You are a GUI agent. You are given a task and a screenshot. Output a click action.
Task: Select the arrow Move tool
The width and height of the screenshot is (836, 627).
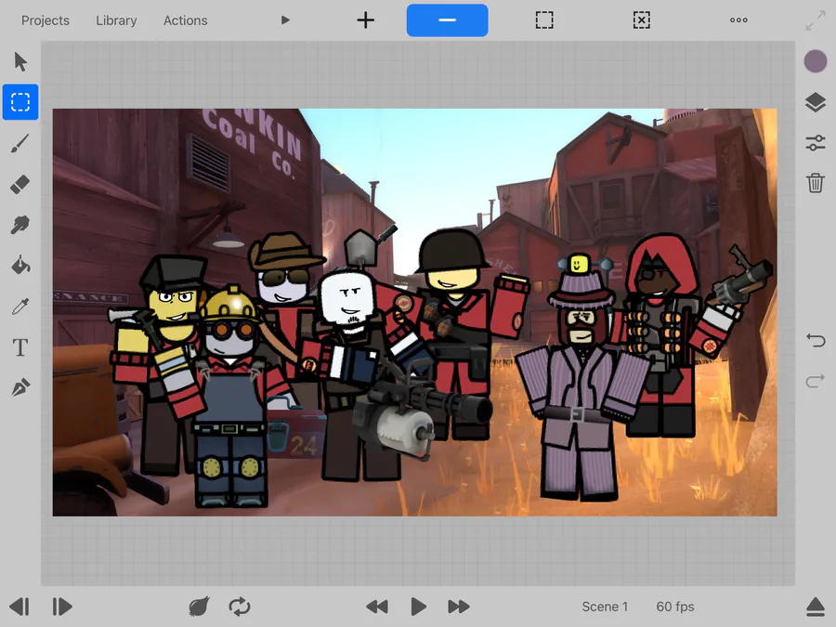tap(20, 62)
